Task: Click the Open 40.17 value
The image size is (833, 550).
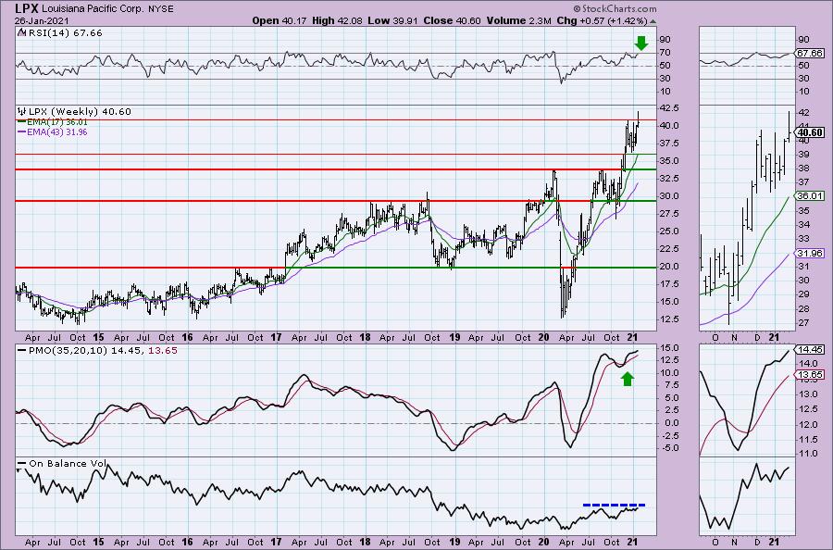Action: tap(279, 20)
